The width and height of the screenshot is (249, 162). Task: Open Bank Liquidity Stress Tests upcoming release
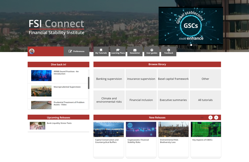pyautogui.click(x=59, y=123)
